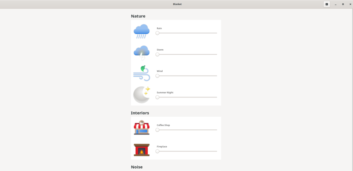
Task: Maximize the Blanket window
Action: tap(343, 4)
